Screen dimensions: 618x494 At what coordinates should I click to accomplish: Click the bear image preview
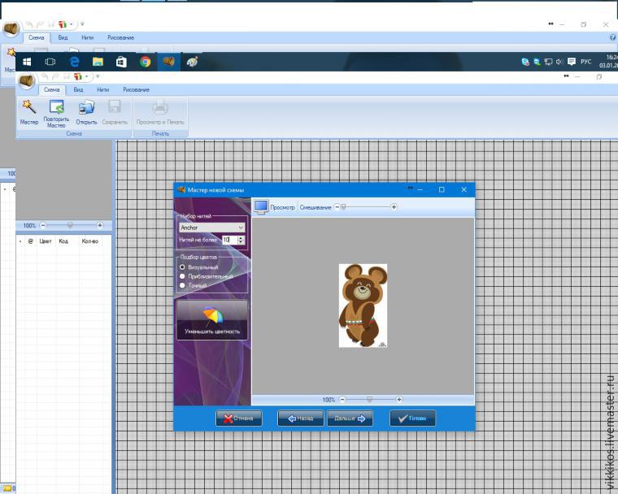[x=363, y=305]
